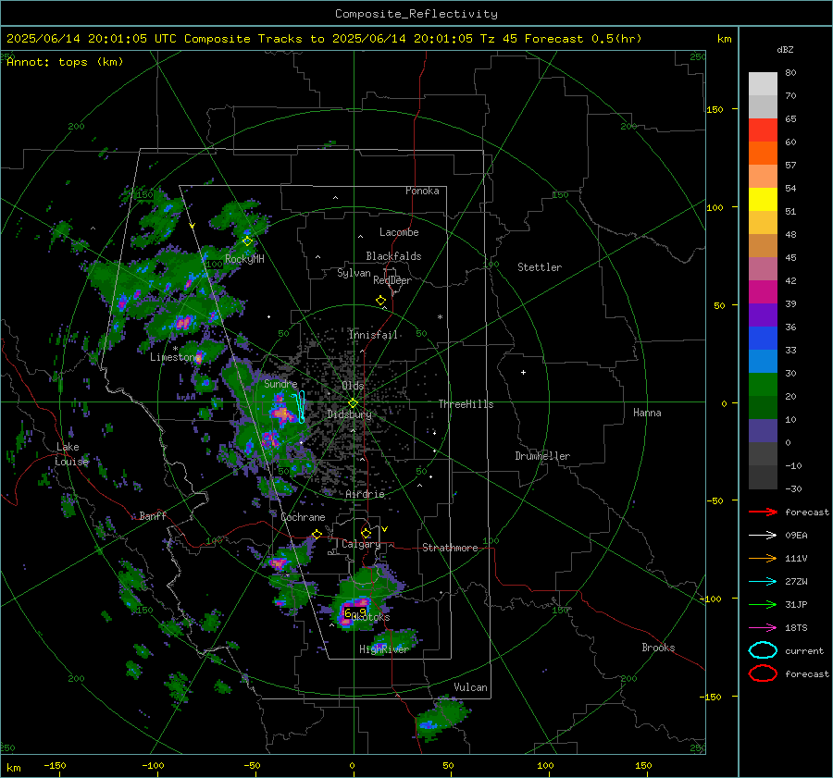The height and width of the screenshot is (778, 833).
Task: Click the Sylvan label
Action: click(354, 273)
